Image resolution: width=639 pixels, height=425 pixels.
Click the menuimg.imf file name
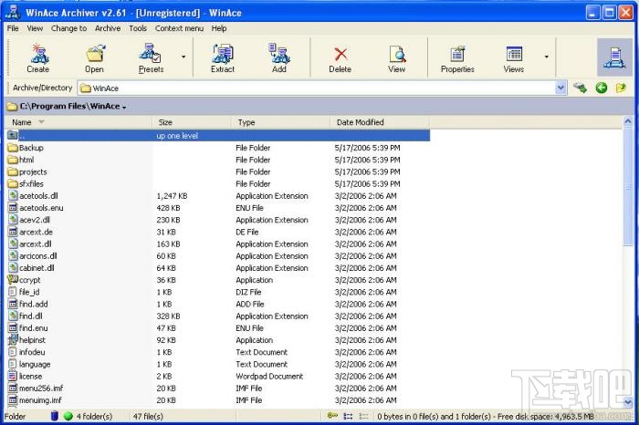tap(40, 400)
